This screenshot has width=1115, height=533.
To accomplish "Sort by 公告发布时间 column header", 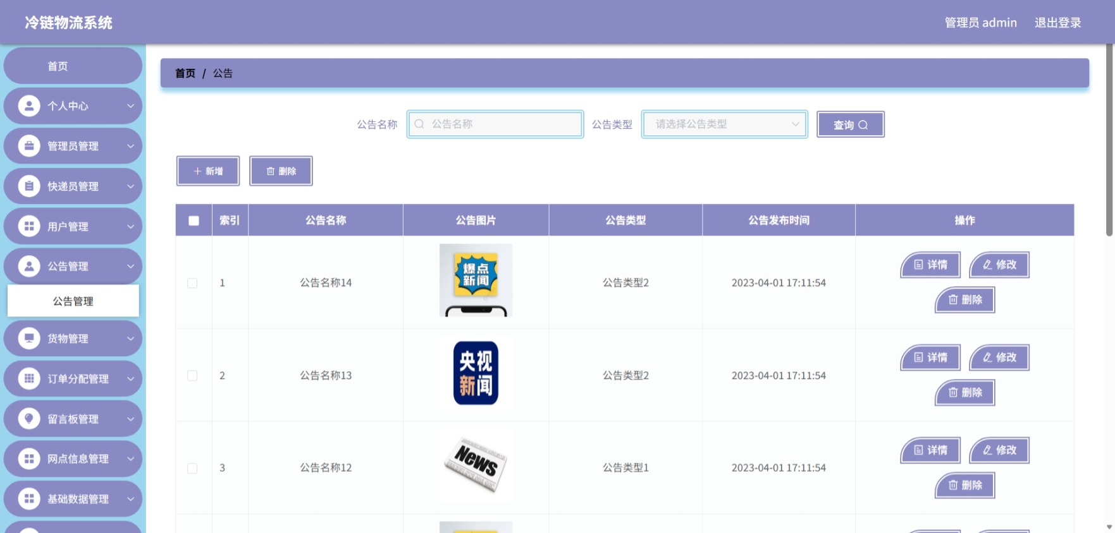I will pos(779,220).
